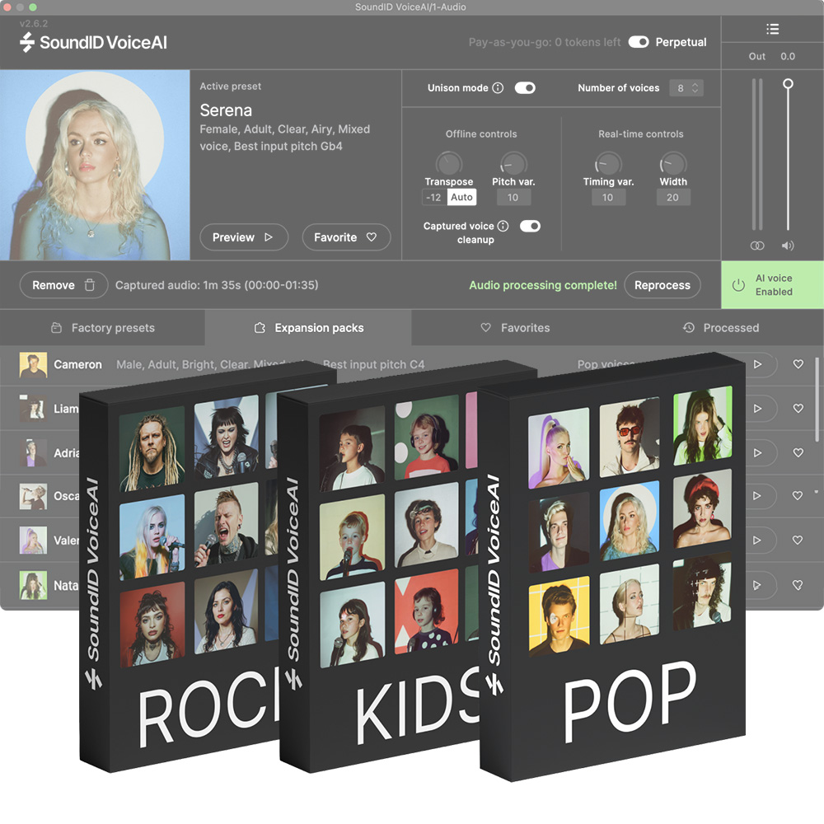Toggle Auto transpose option

pyautogui.click(x=461, y=197)
